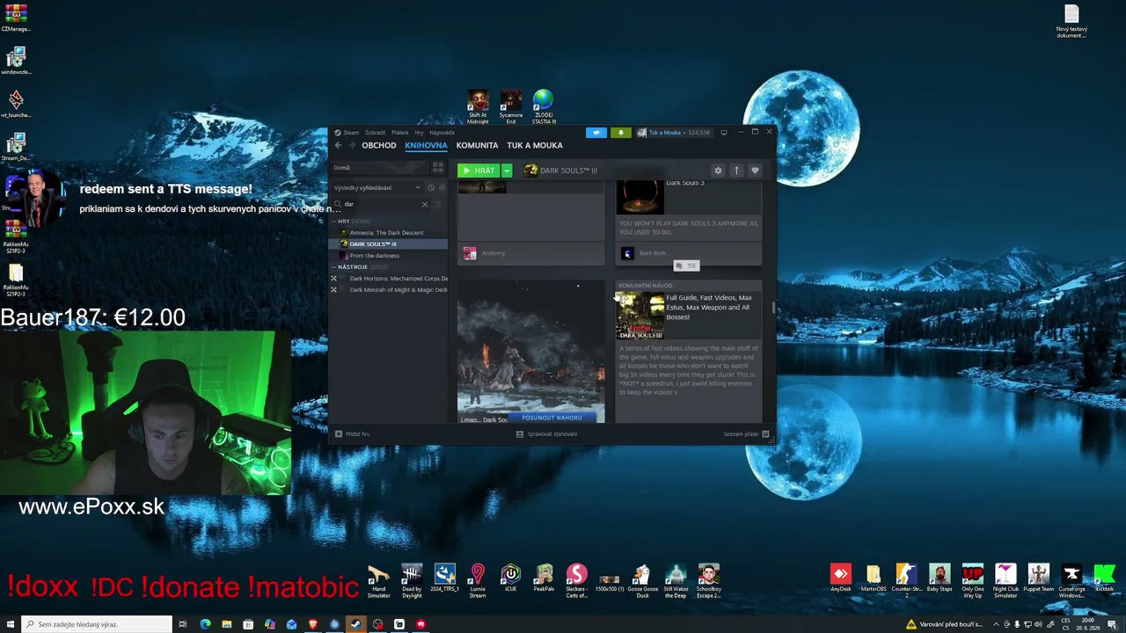Open Task View on the taskbar
The width and height of the screenshot is (1126, 633).
coord(183,624)
